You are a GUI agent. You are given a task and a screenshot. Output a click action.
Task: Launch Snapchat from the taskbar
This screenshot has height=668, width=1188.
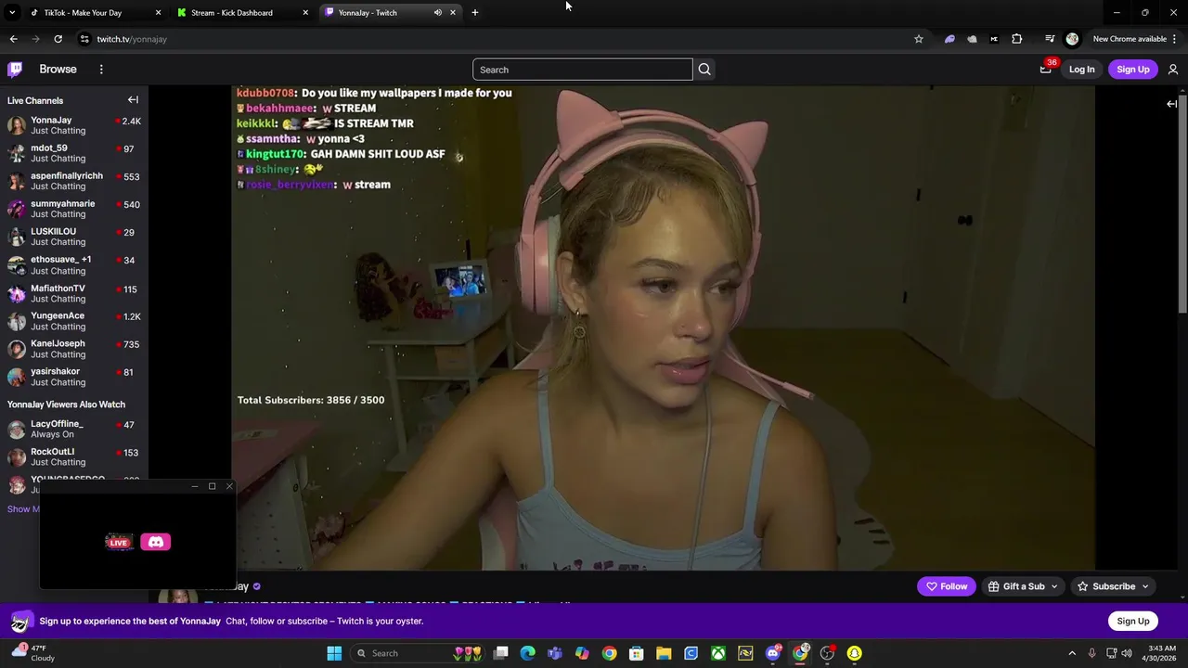[x=854, y=653]
